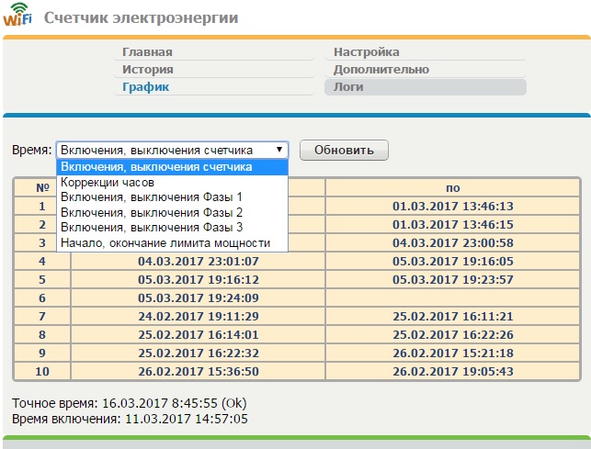The image size is (591, 449).
Task: Go to the История page
Action: [x=148, y=70]
